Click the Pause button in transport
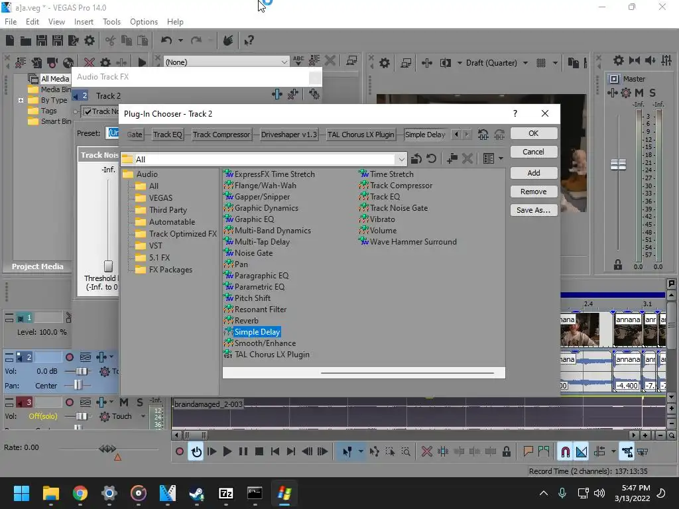The height and width of the screenshot is (509, 679). pyautogui.click(x=243, y=452)
